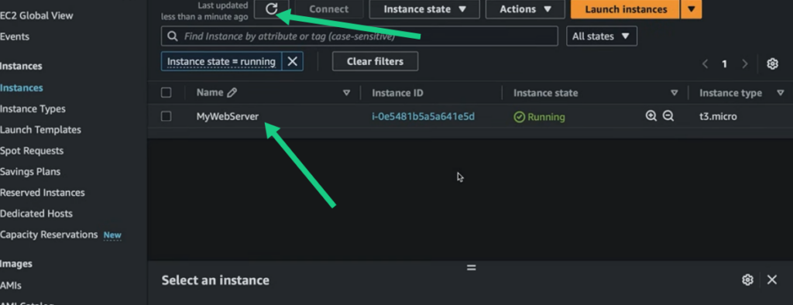Image resolution: width=793 pixels, height=305 pixels.
Task: Go to next page of instances
Action: (x=744, y=63)
